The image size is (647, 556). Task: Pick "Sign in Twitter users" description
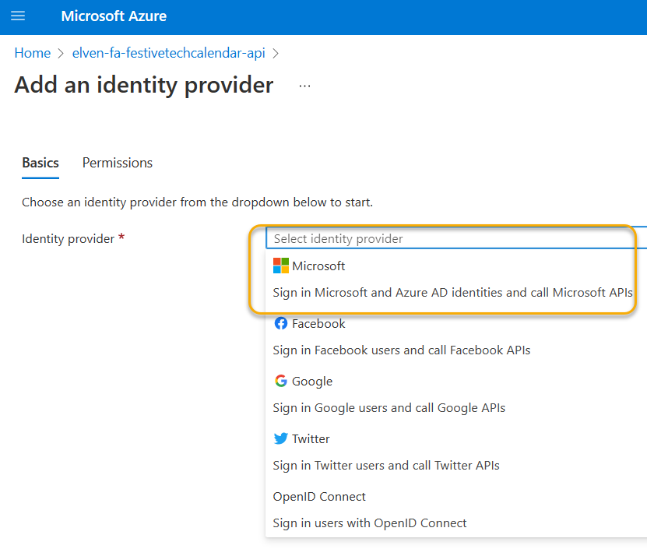coord(385,466)
